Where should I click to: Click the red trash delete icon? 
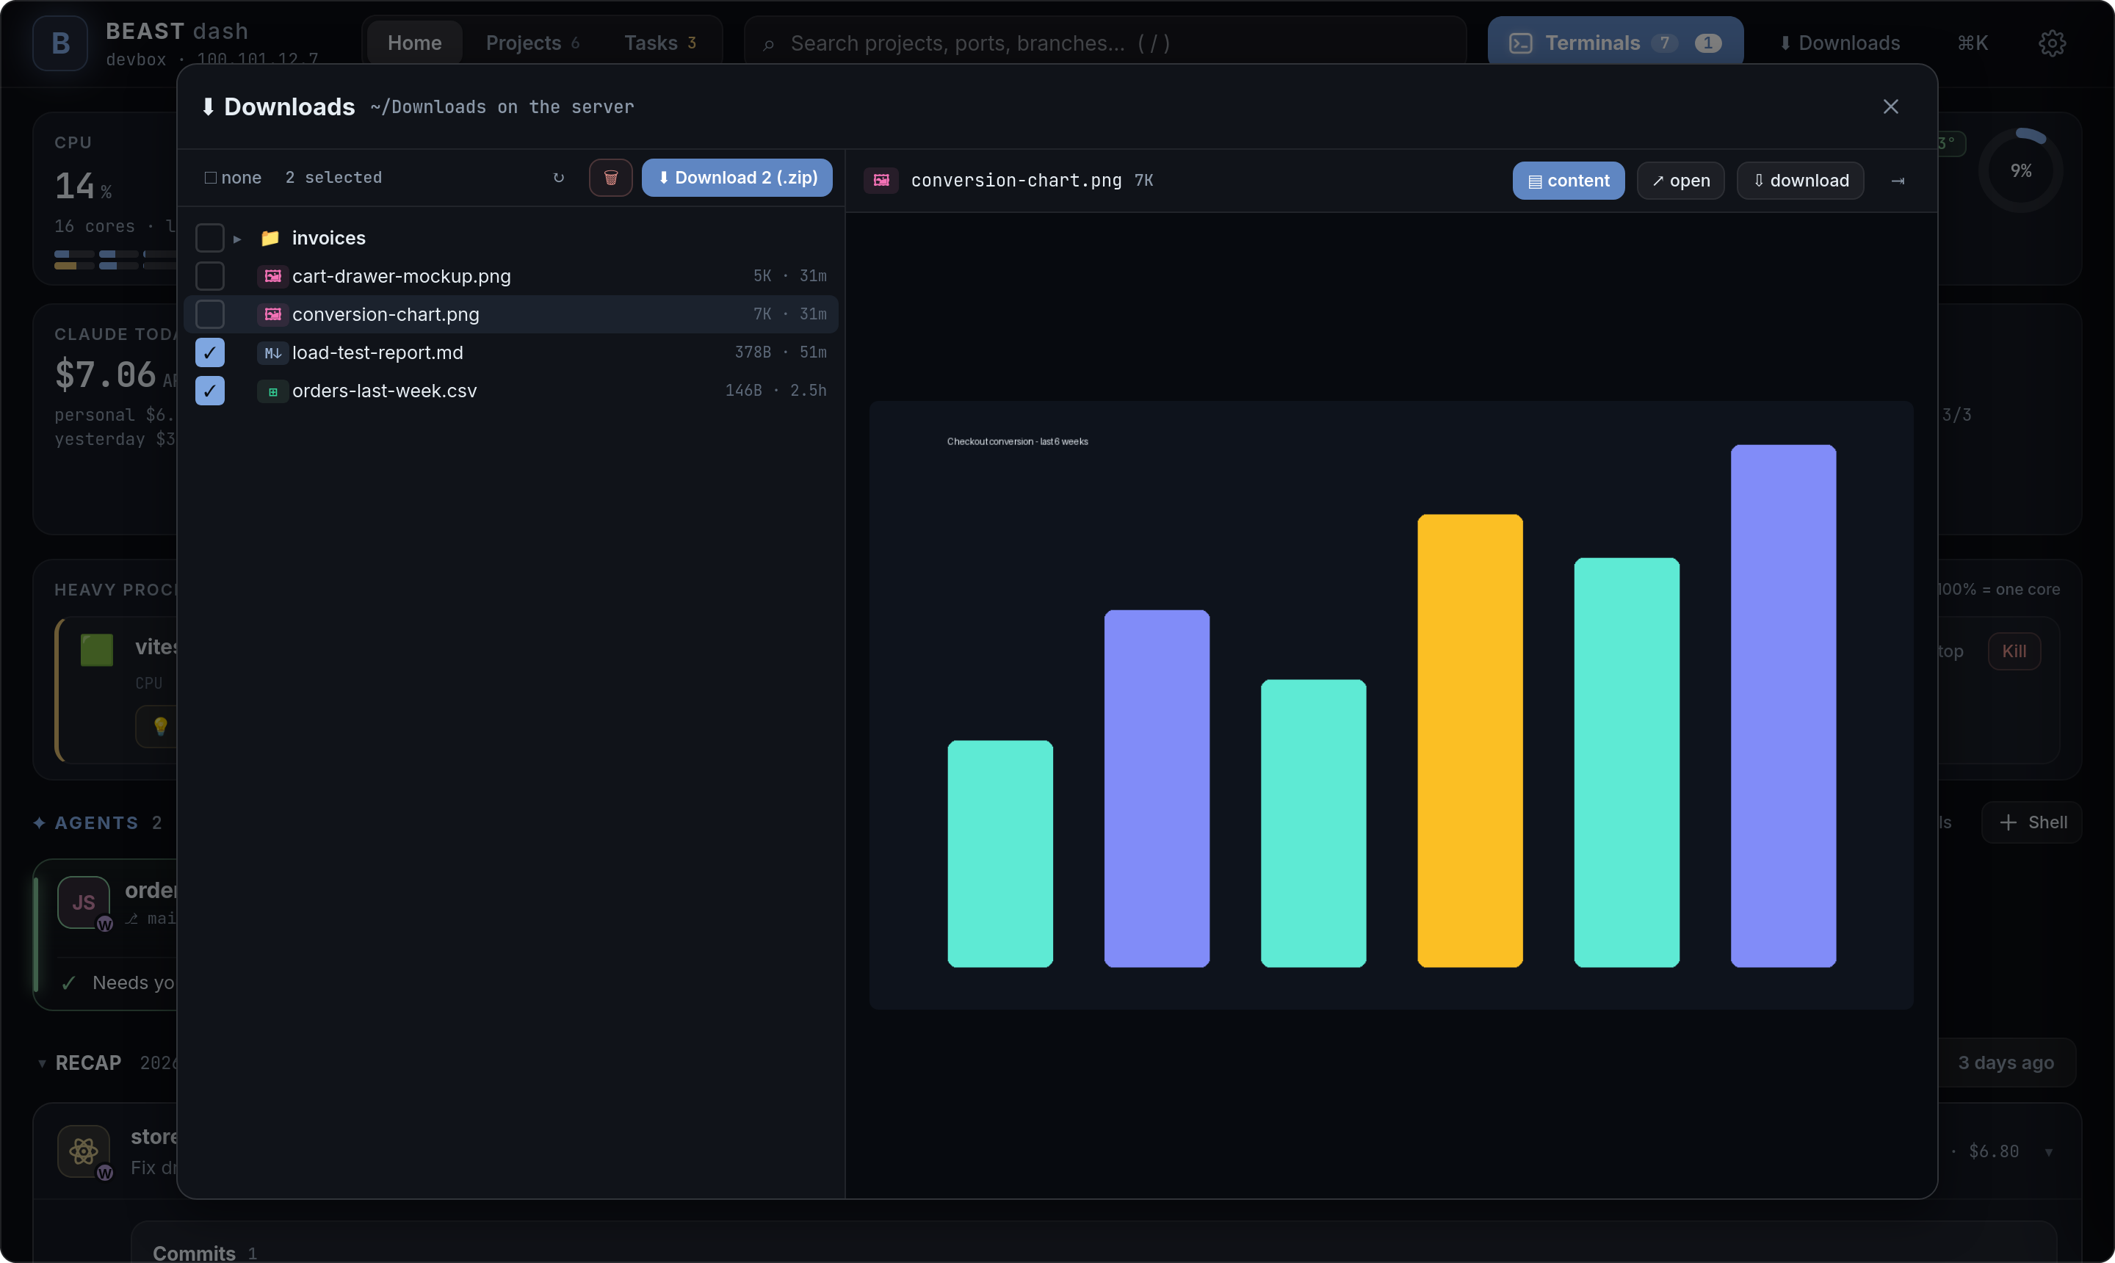pos(610,177)
